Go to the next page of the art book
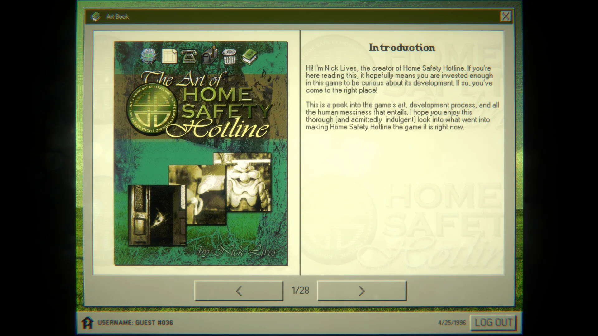 [362, 291]
